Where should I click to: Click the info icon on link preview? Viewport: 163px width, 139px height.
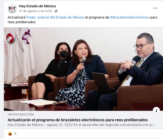point(156,110)
